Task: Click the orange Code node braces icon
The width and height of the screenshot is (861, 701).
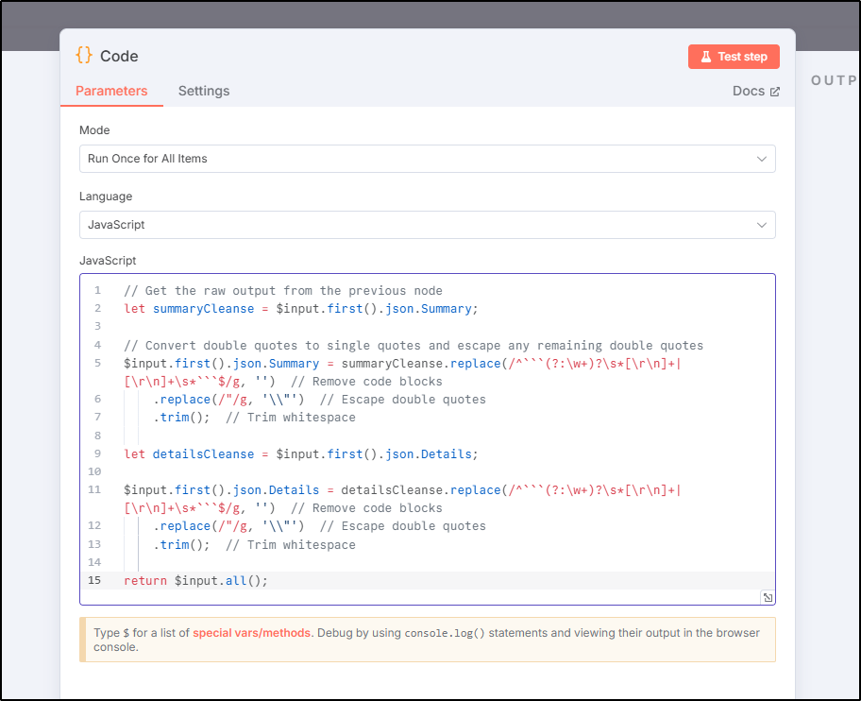Action: point(84,55)
